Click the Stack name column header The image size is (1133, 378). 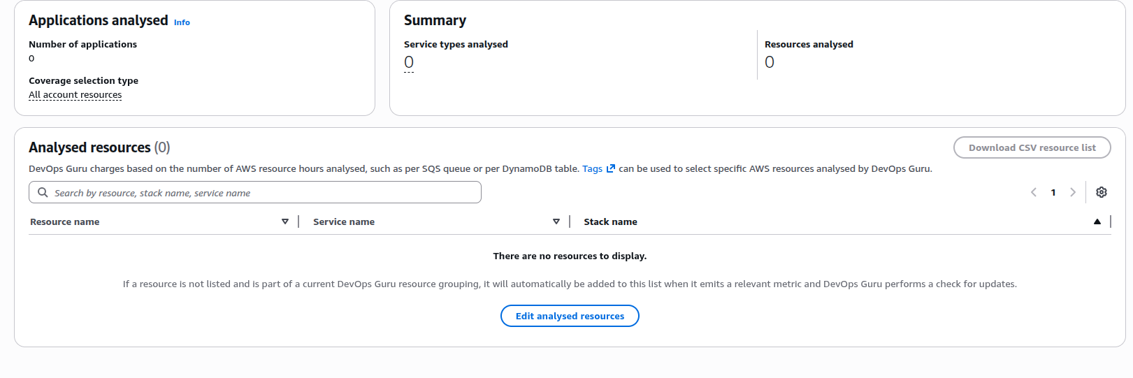[x=610, y=222]
